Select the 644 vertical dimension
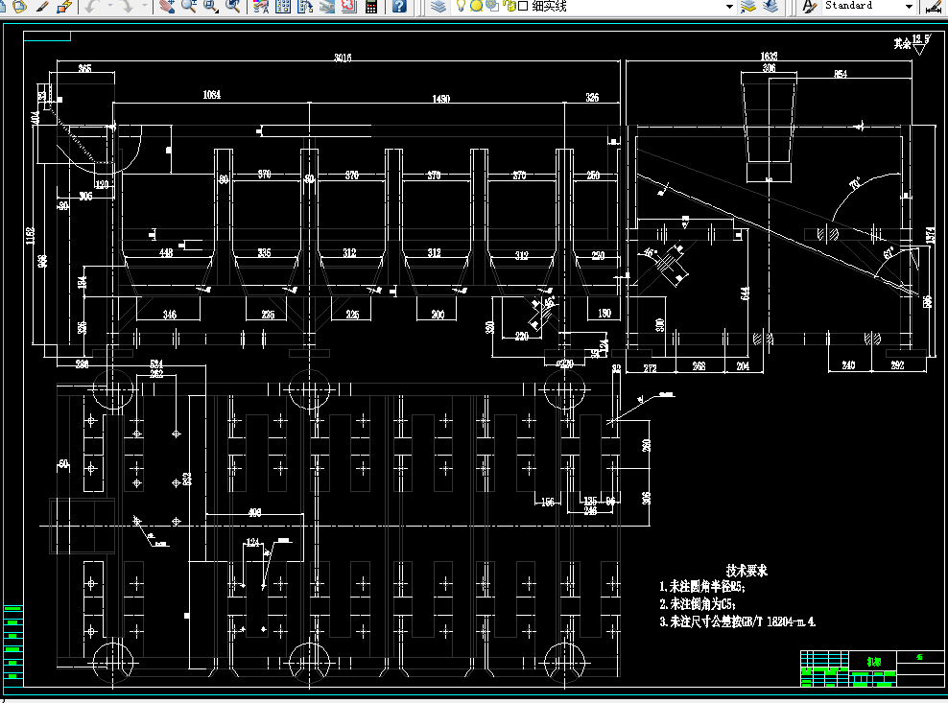Viewport: 948px width, 703px height. coord(745,293)
